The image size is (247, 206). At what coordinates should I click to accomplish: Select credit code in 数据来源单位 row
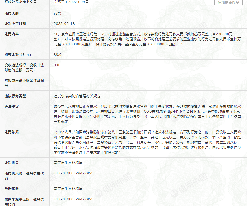pyautogui.click(x=74, y=199)
